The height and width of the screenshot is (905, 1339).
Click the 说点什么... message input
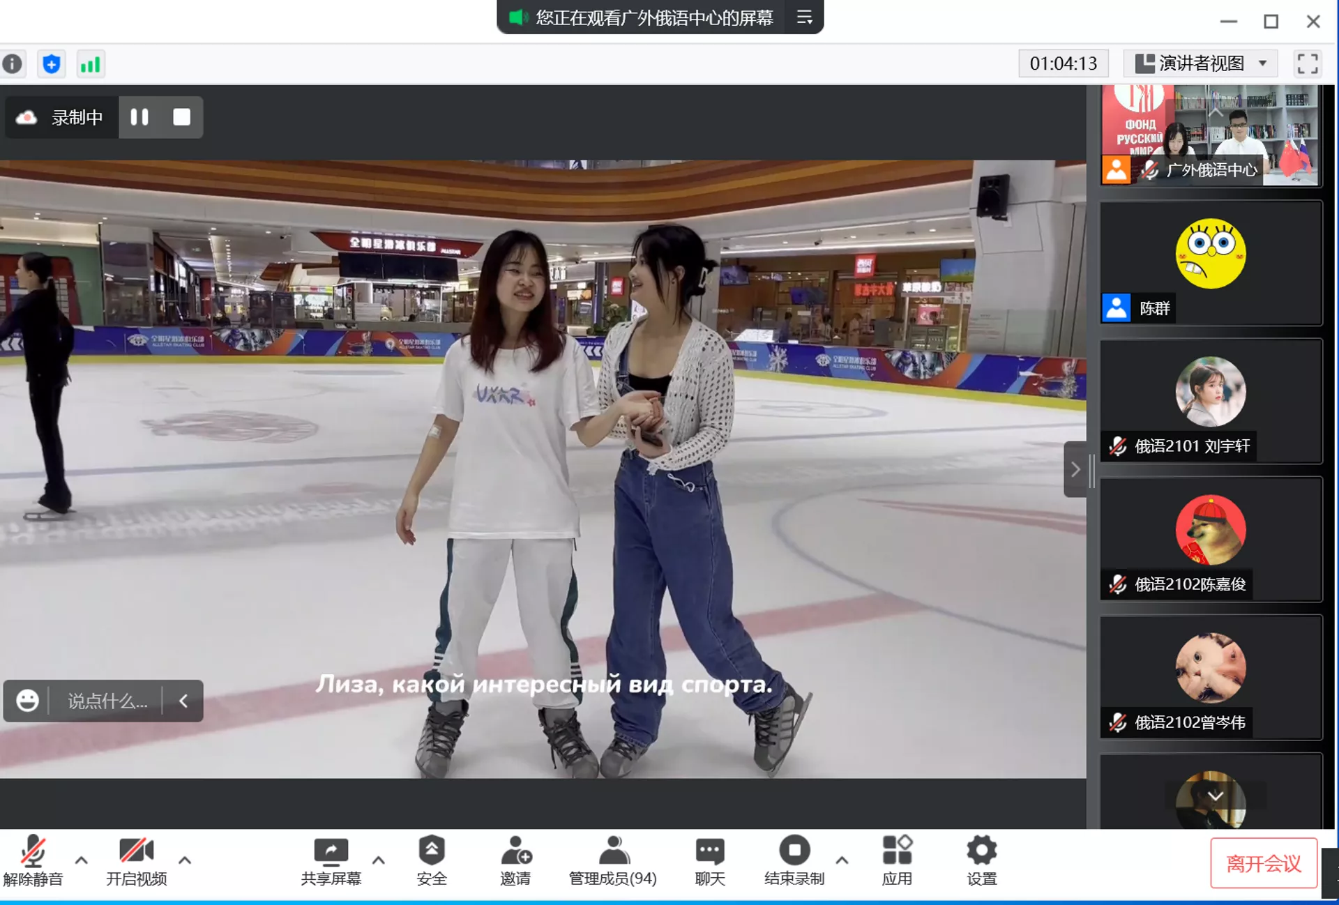107,701
